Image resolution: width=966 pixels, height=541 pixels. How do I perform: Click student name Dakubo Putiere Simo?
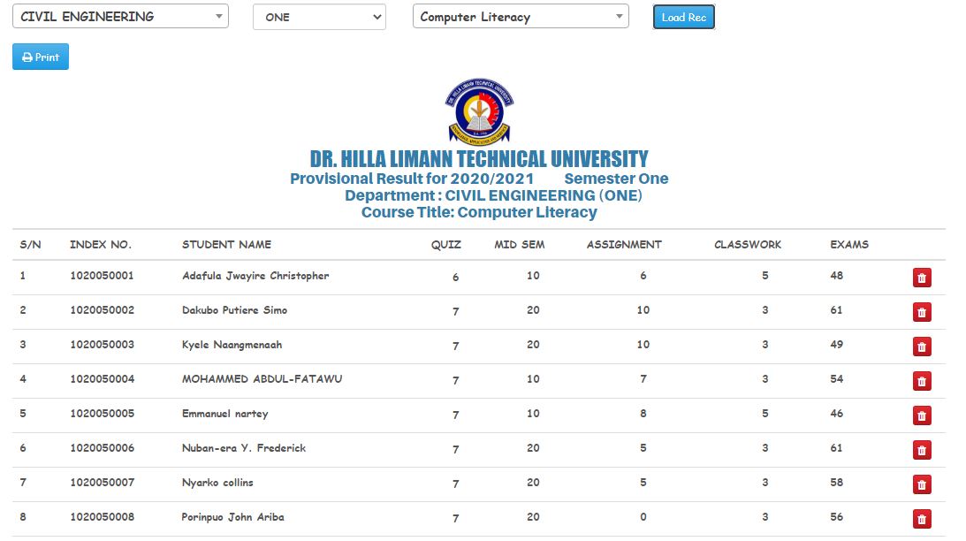235,310
